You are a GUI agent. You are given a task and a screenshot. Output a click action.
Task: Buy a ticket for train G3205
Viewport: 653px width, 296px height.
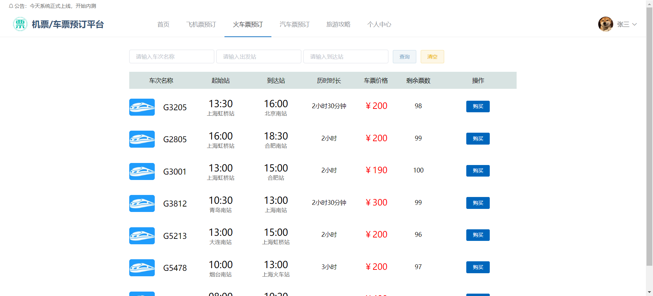[x=478, y=106]
